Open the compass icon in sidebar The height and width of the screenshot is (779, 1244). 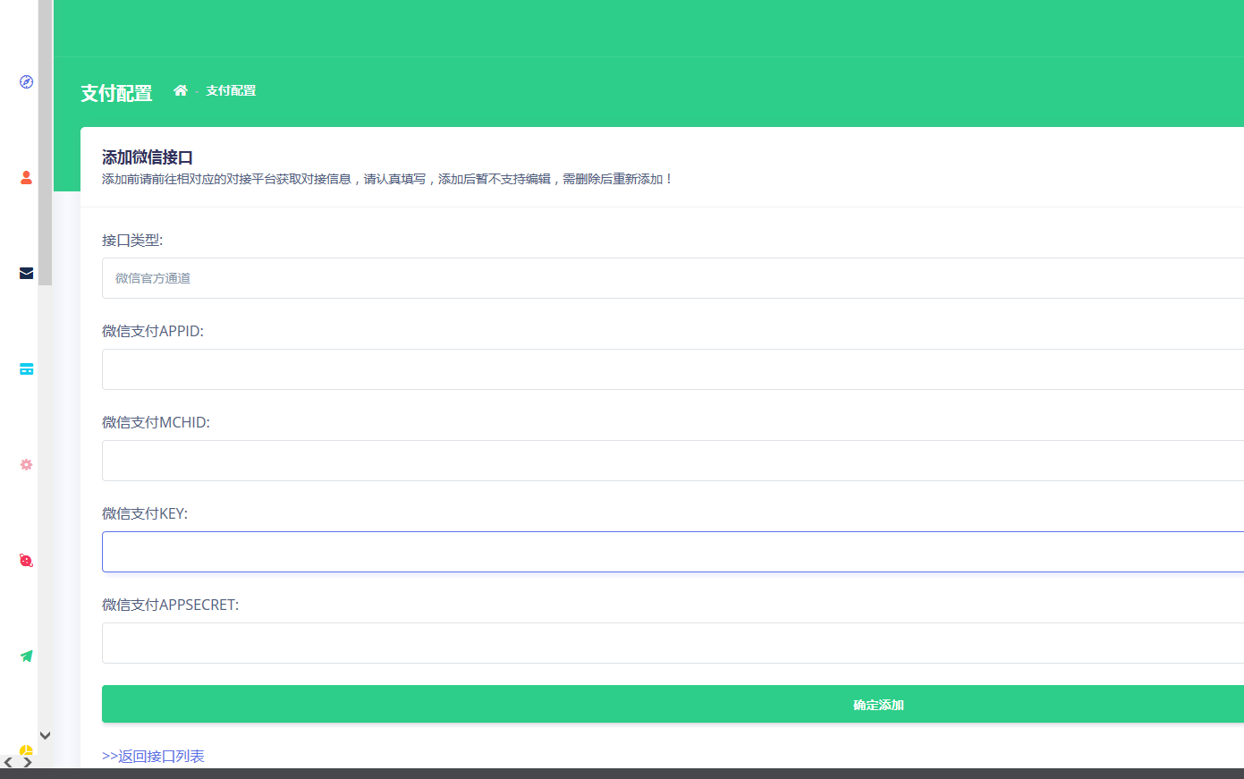(x=26, y=81)
